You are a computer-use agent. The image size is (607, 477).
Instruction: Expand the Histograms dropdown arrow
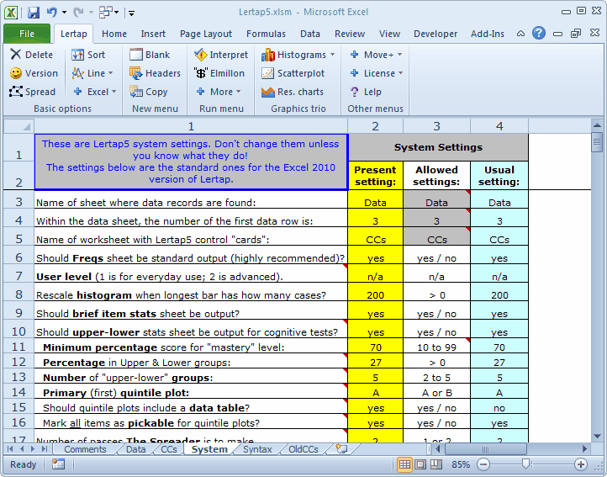click(x=333, y=54)
